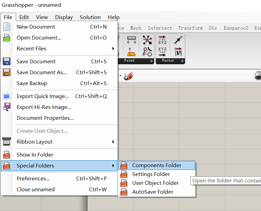
Task: Select the vector Amplitude |v| icon
Action: point(178,52)
